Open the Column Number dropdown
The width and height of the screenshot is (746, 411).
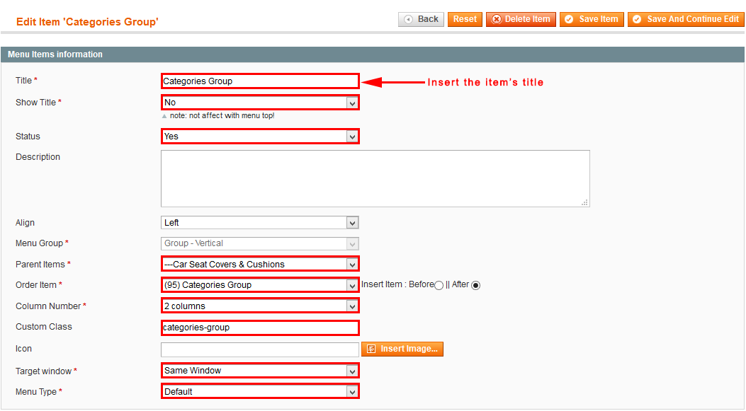tap(260, 306)
